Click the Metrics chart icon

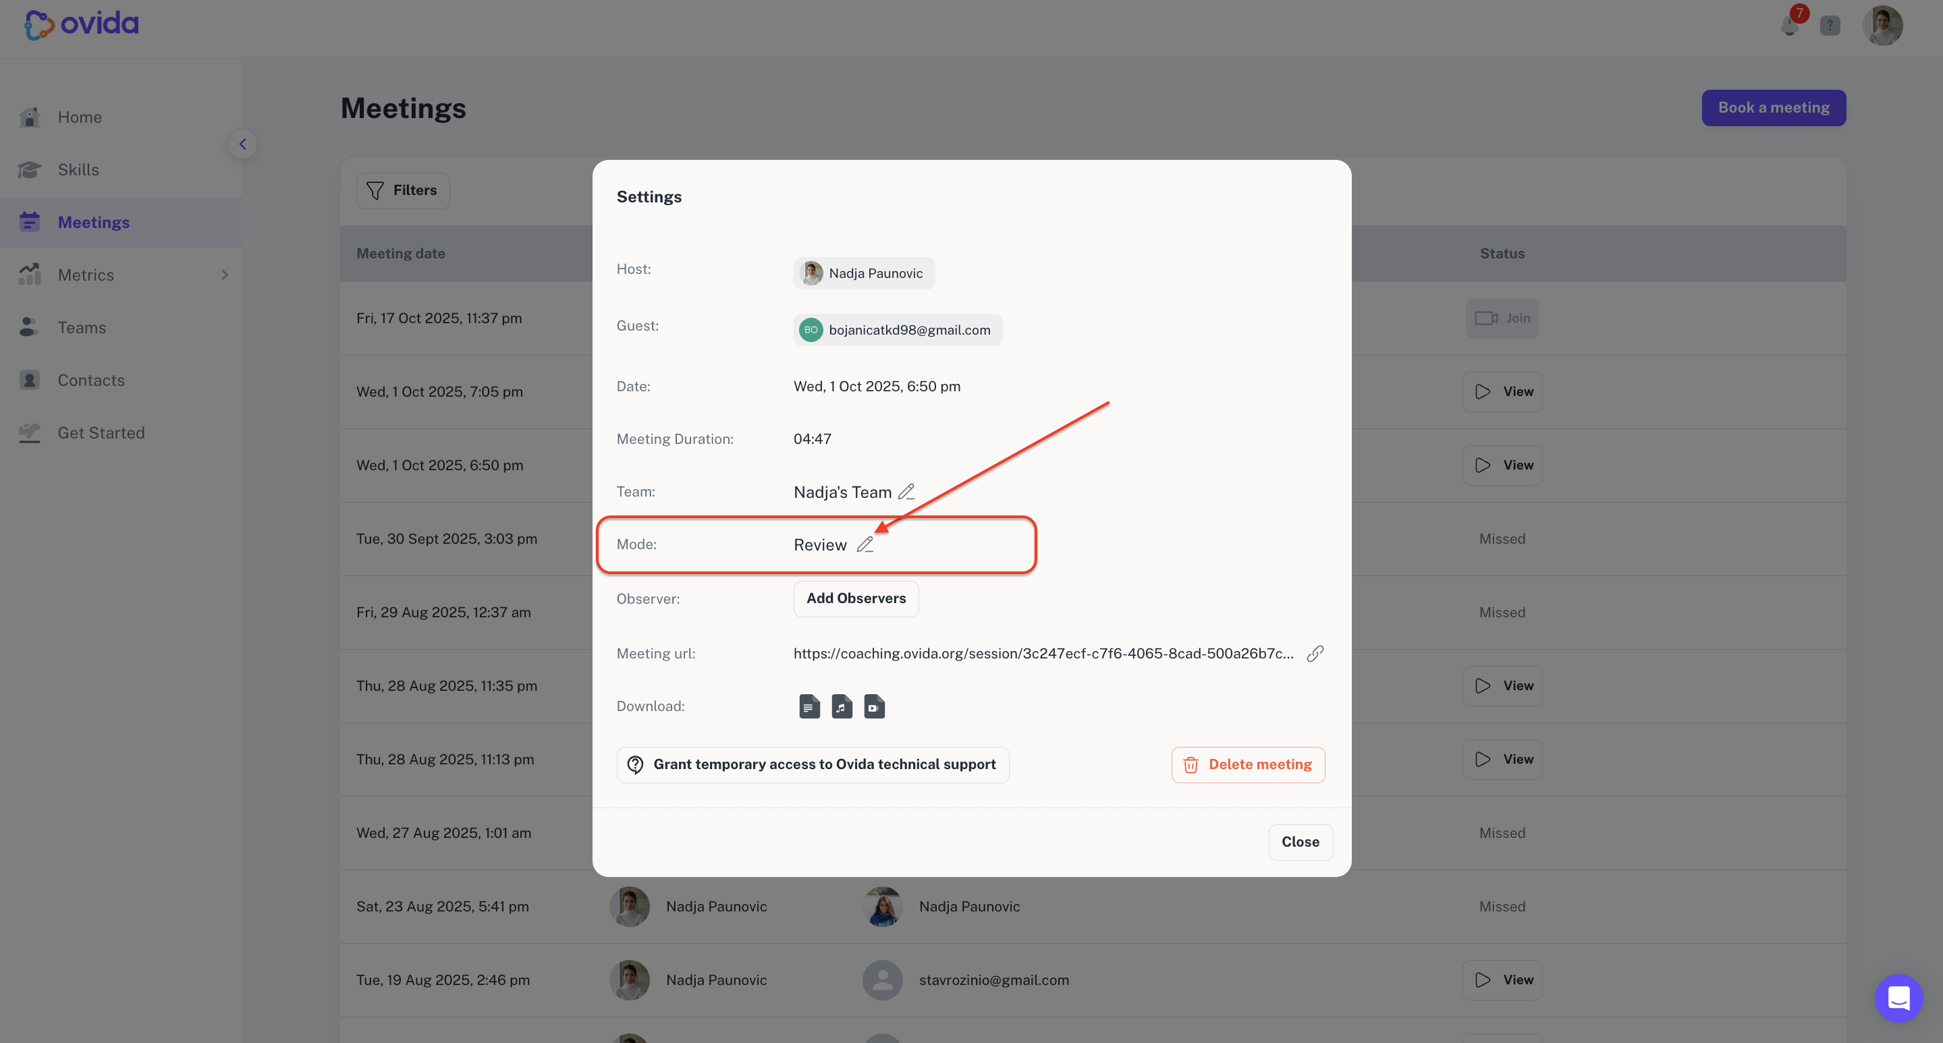tap(30, 275)
